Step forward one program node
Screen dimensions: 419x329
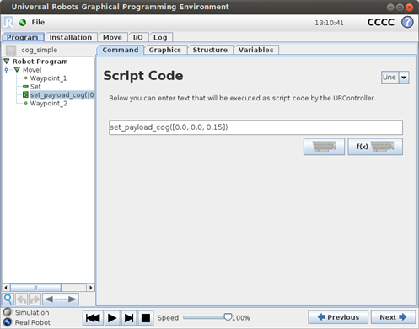(129, 318)
